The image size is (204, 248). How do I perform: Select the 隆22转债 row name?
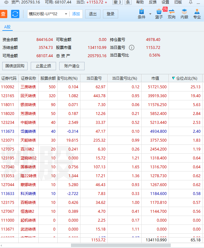(x=29, y=176)
